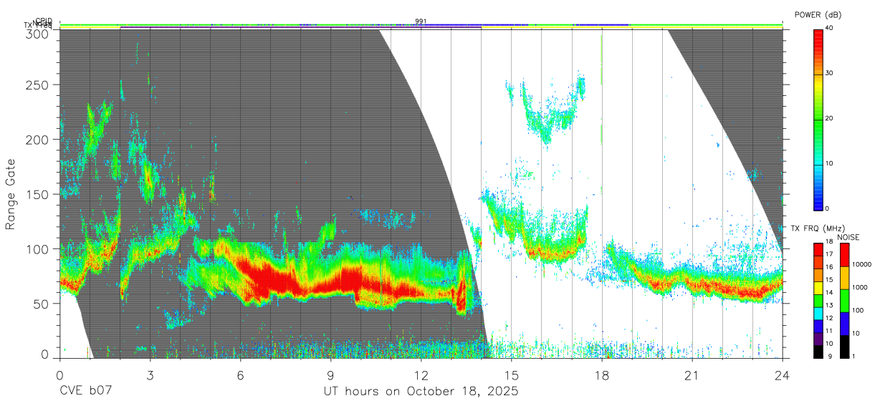Image resolution: width=880 pixels, height=406 pixels.
Task: Click the NOISE legend title
Action: pos(848,237)
